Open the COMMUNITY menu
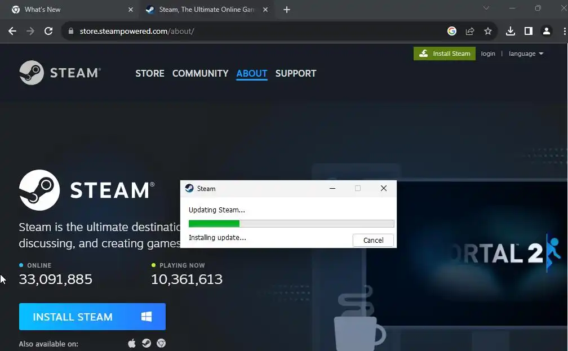This screenshot has height=351, width=568. [201, 74]
